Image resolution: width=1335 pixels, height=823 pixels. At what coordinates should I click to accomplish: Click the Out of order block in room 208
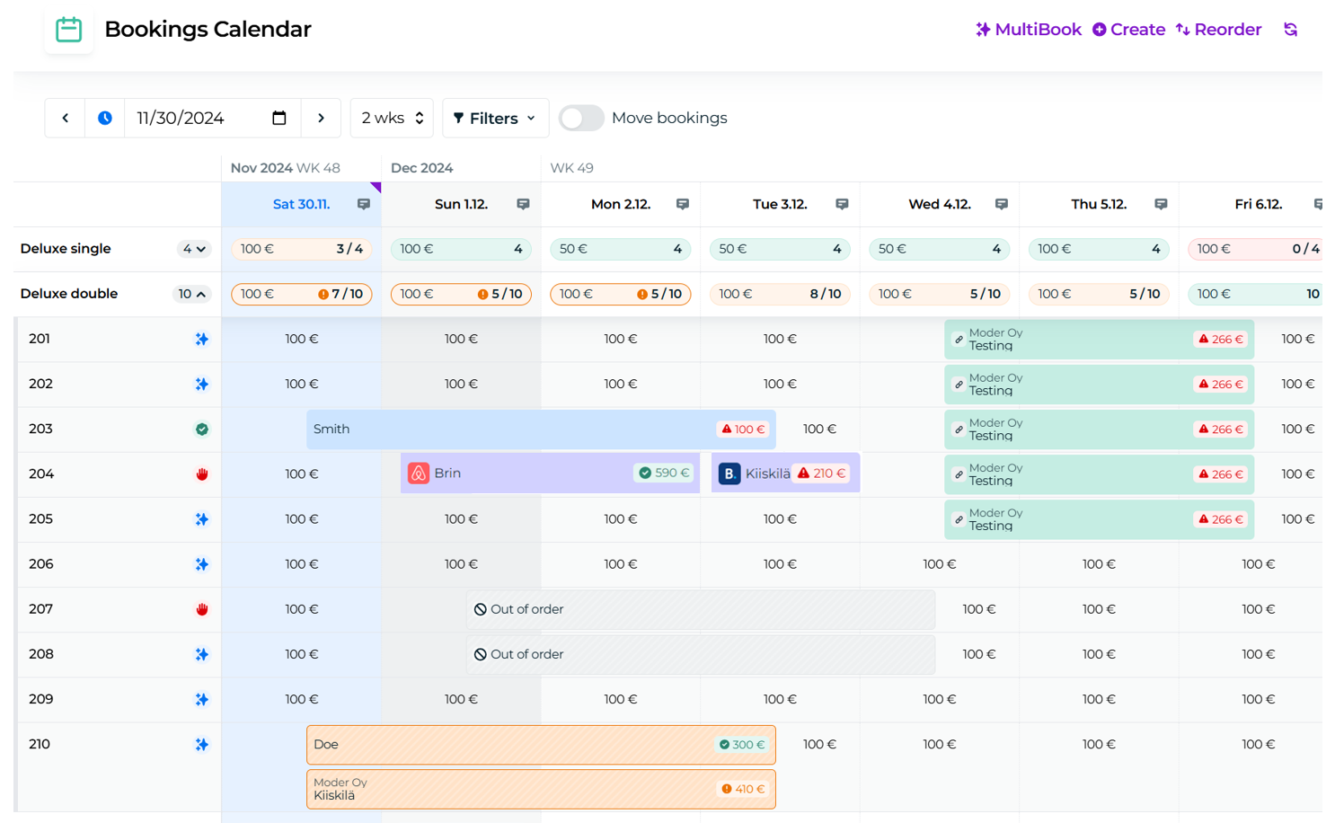(701, 654)
